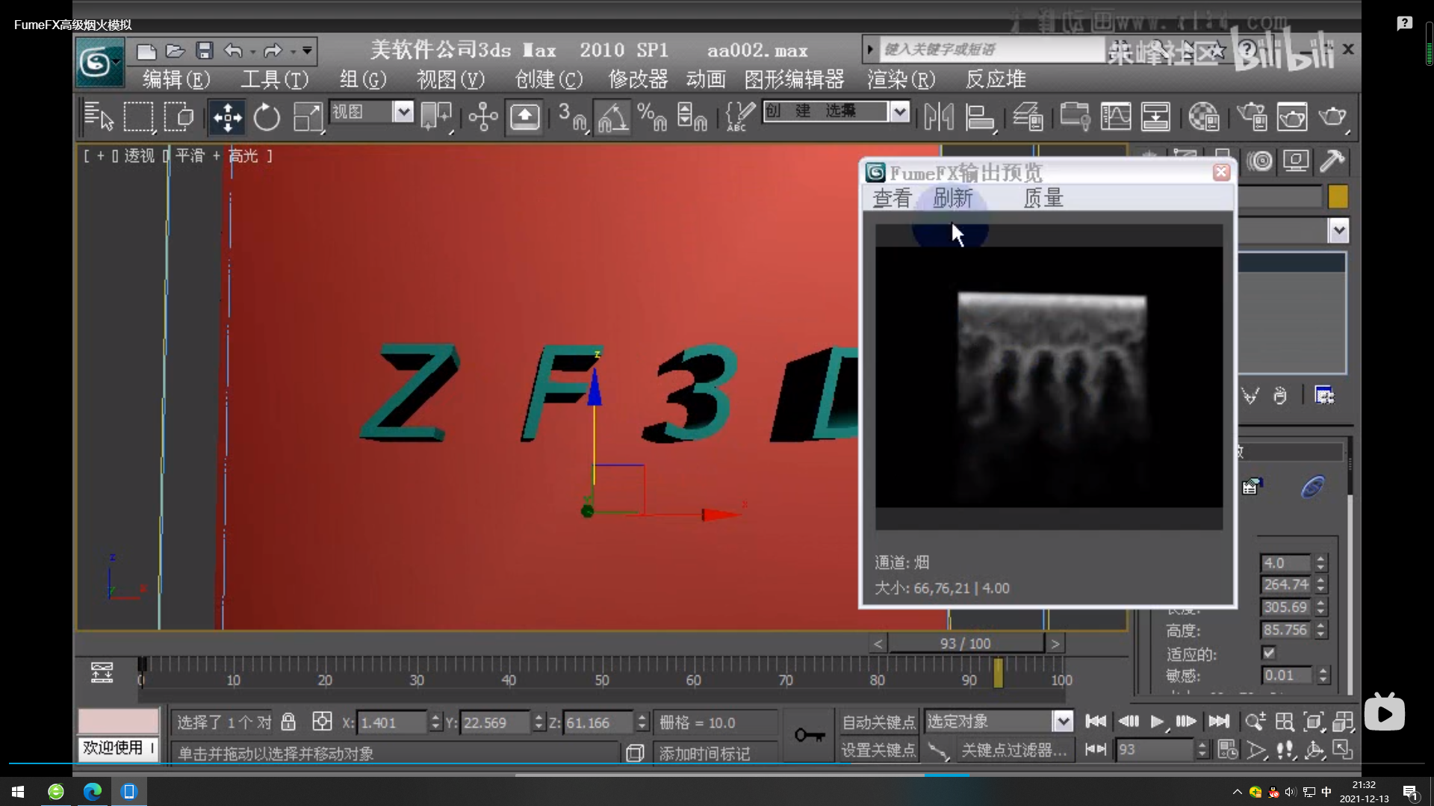Open the 编辑(E) menu
1434x806 pixels.
(176, 79)
